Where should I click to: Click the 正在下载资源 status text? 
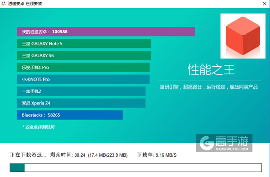pyautogui.click(x=28, y=155)
